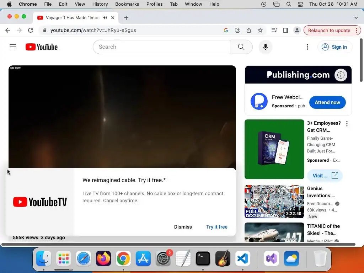Open the History menu
Viewport: 364px width, 273px height.
(100, 4)
